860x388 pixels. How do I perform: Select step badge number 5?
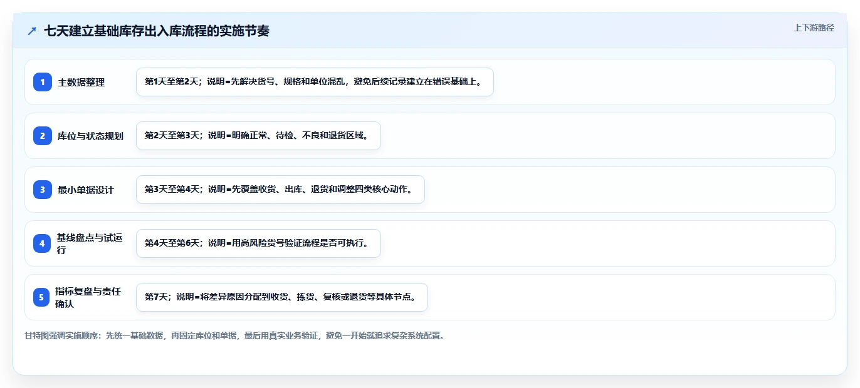click(41, 297)
